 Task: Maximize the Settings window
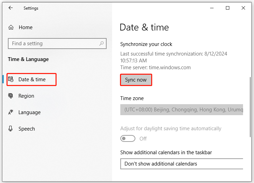tap(228, 8)
